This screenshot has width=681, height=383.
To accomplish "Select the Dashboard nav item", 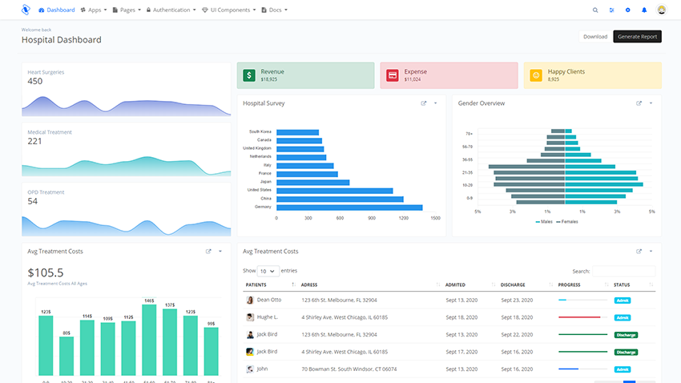I will 56,10.
